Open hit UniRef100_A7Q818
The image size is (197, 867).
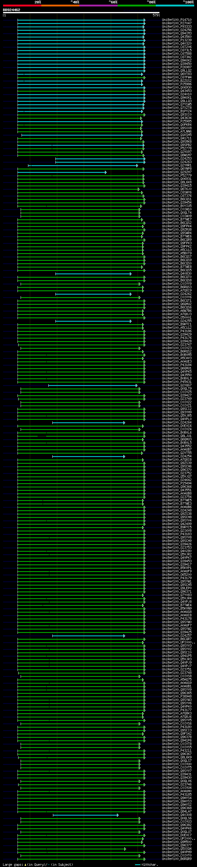(x=176, y=460)
